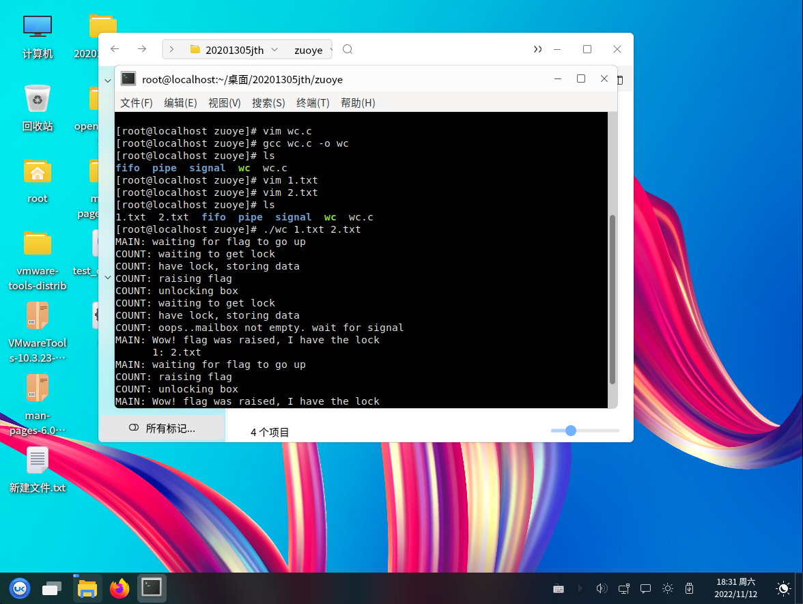Click the 所有标记 sidebar item
This screenshot has width=803, height=604.
(163, 428)
